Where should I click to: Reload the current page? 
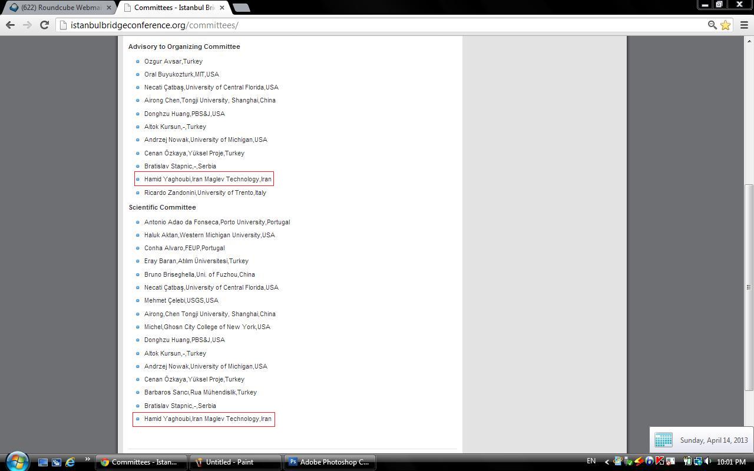click(x=44, y=25)
